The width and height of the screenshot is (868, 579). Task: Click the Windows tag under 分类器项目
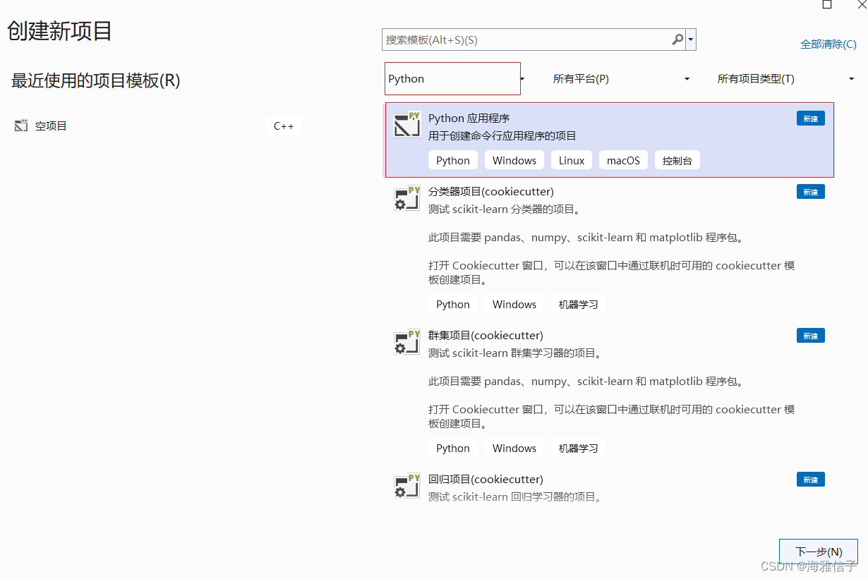[514, 304]
